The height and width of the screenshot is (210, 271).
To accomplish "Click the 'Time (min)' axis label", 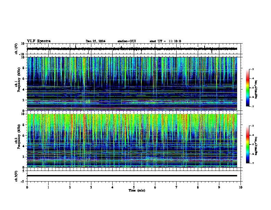I will pos(137,190).
